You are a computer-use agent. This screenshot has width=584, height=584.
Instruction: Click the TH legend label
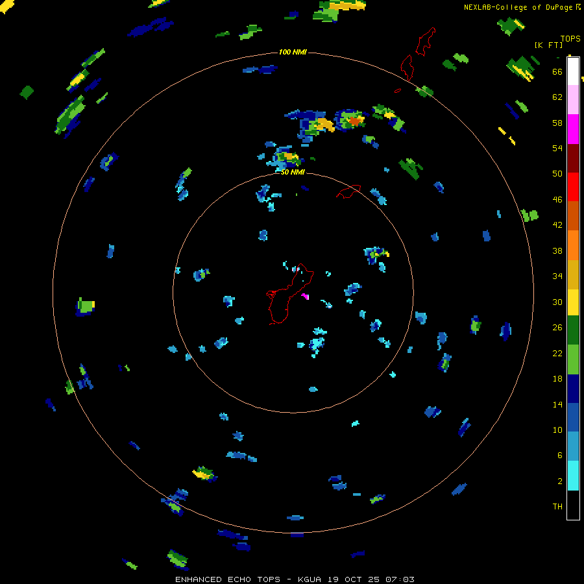pos(557,506)
